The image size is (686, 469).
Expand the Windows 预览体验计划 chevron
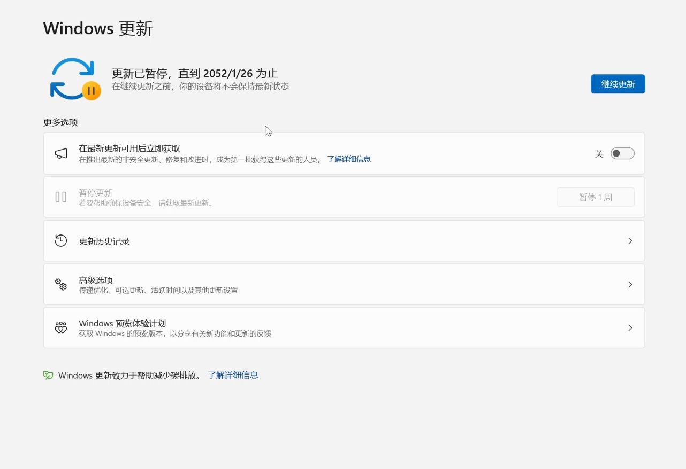(630, 327)
